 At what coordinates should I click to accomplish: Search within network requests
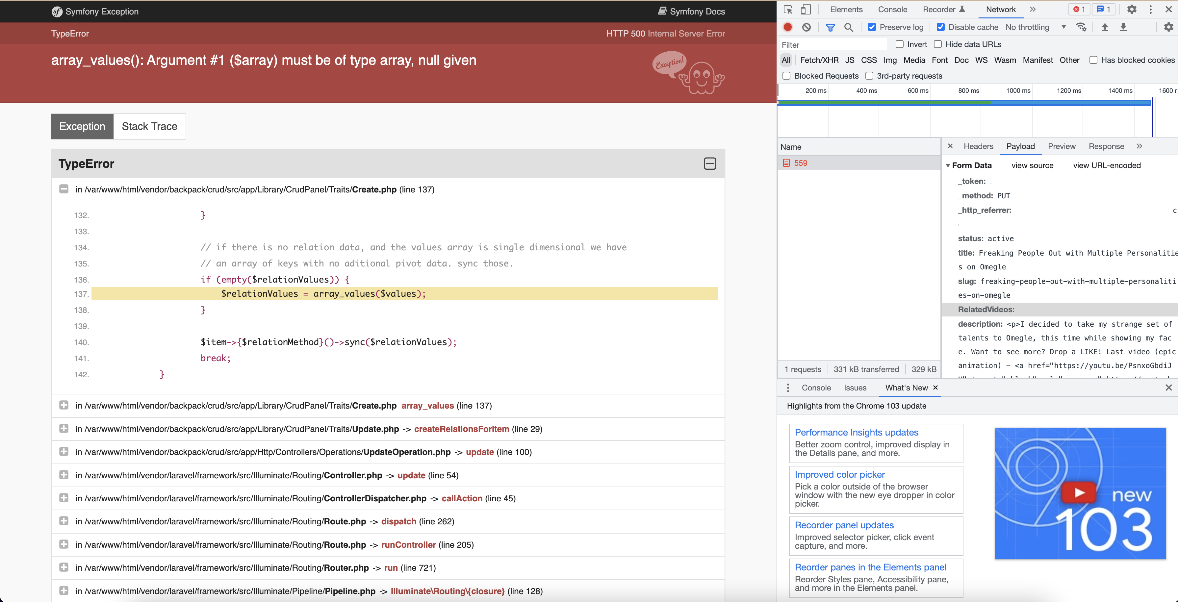pyautogui.click(x=849, y=27)
